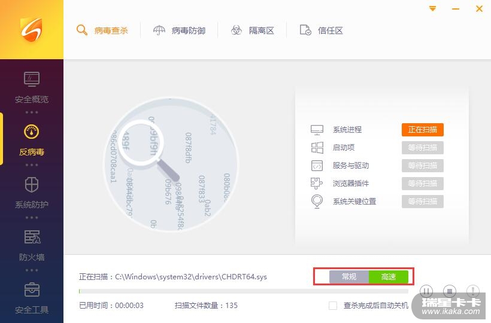This screenshot has height=323, width=491.
Task: Click 等待扫描 button for 浏览器插件
Action: (x=422, y=183)
